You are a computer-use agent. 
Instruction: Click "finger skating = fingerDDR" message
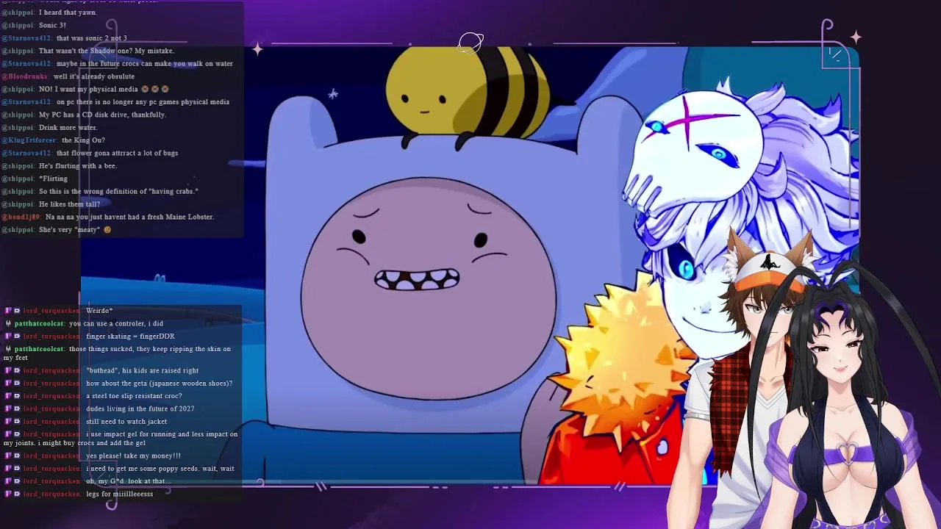coord(130,337)
